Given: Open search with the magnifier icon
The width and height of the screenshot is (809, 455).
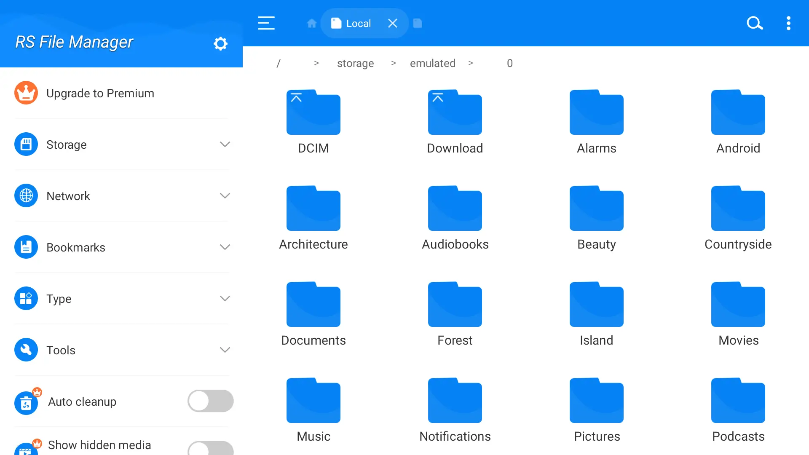Looking at the screenshot, I should pos(754,23).
